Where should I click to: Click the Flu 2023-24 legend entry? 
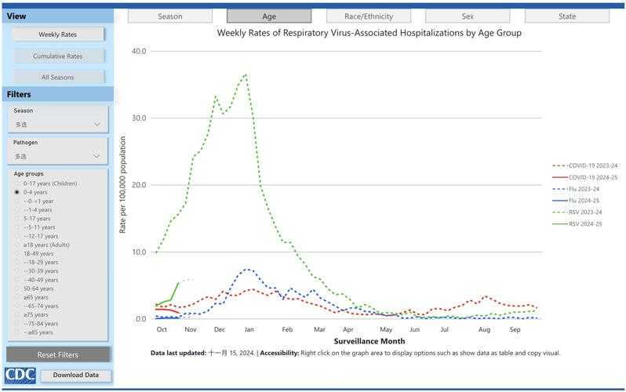pos(584,189)
